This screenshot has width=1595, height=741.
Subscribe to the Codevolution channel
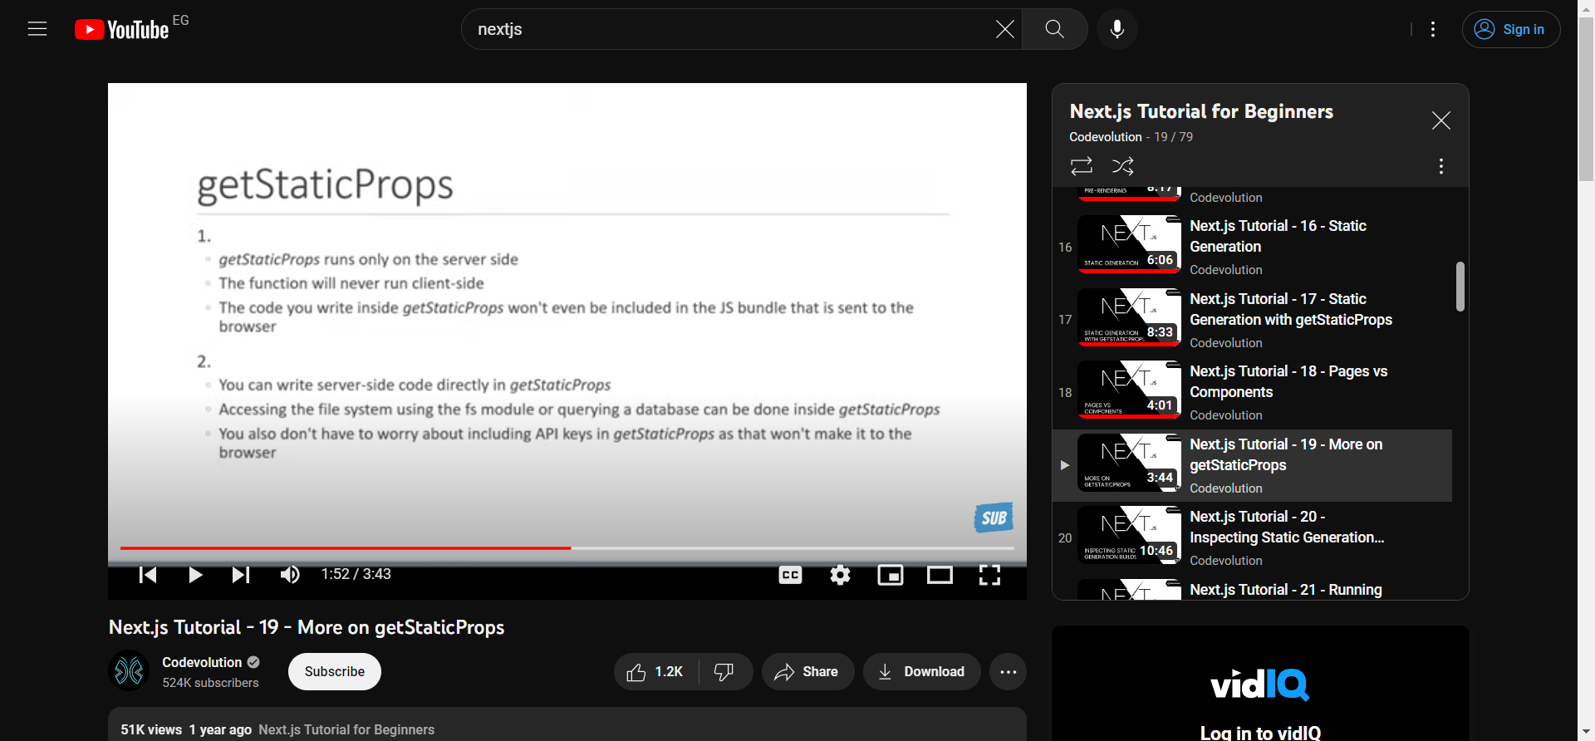[334, 672]
